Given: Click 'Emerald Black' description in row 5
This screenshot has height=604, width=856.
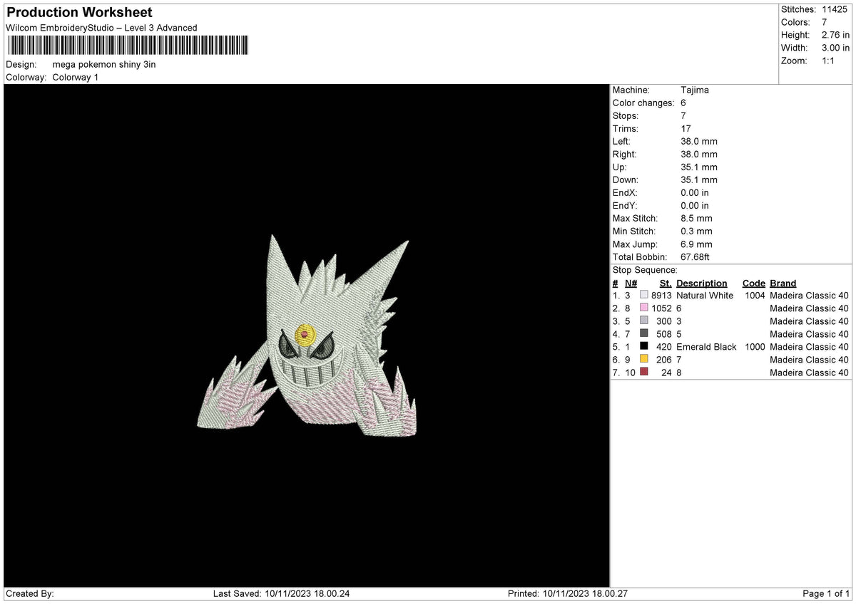Looking at the screenshot, I should point(706,346).
